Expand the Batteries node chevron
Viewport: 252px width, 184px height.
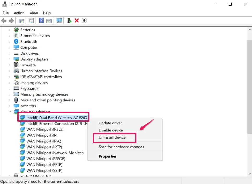pyautogui.click(x=10, y=30)
